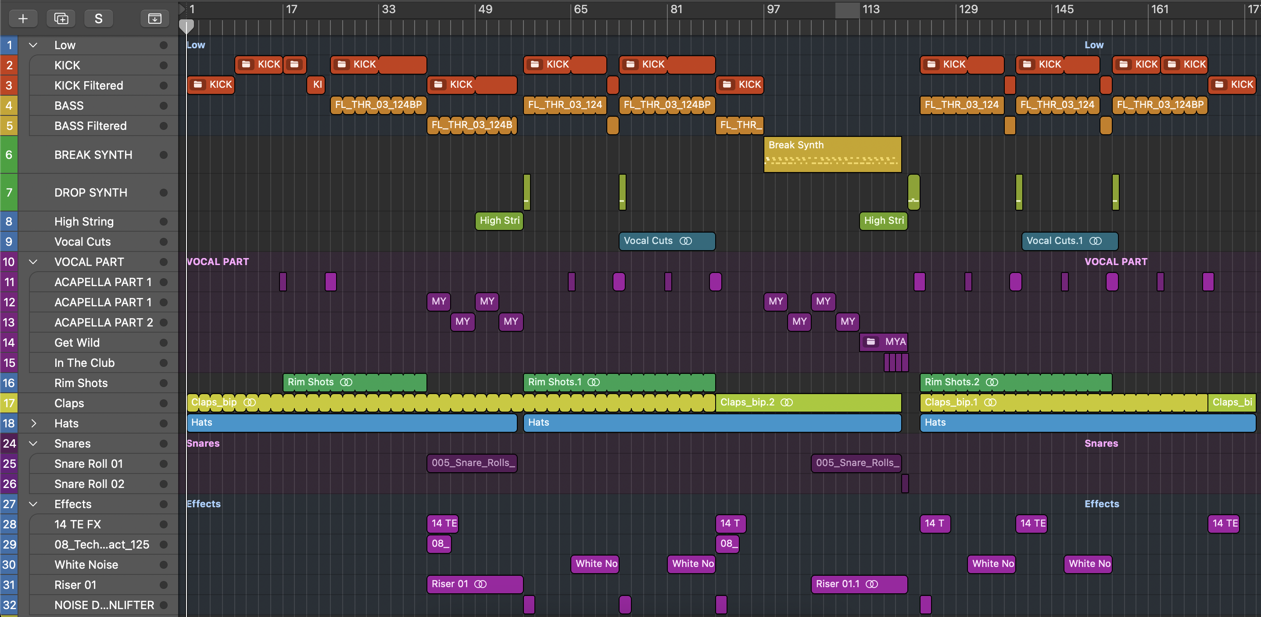Toggle the dot on BREAK SYNTH track
Image resolution: width=1261 pixels, height=617 pixels.
click(x=164, y=155)
